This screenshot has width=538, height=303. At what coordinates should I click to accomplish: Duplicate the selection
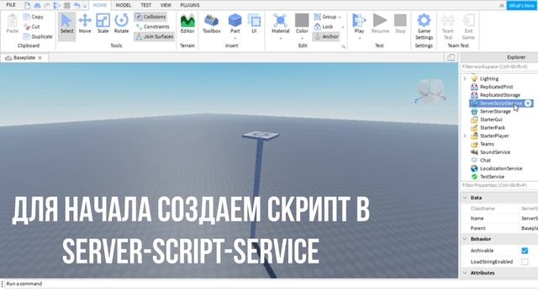pos(38,36)
